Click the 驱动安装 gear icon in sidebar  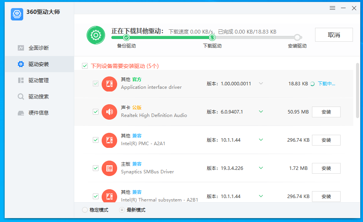[21, 64]
